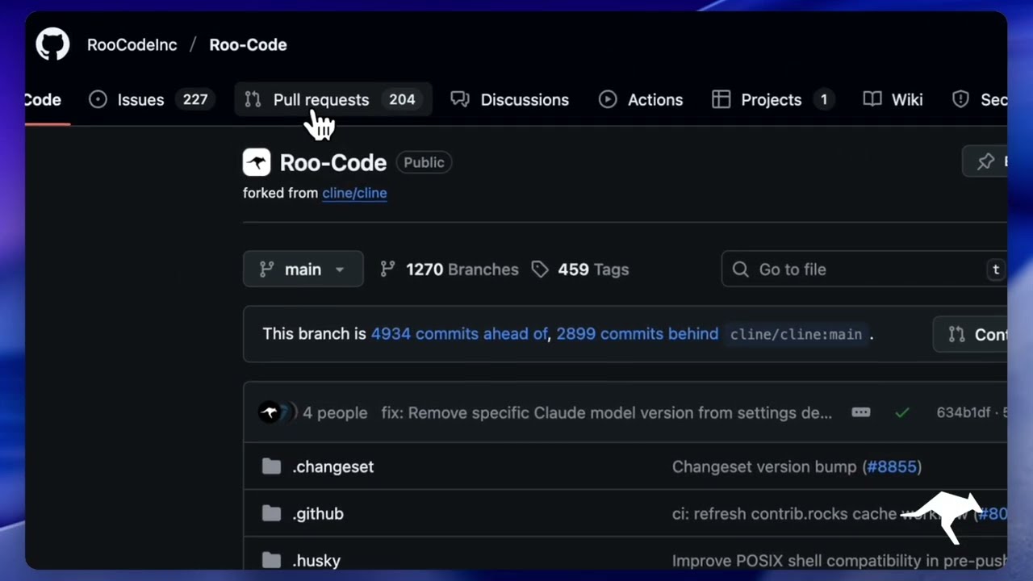Open the RooCodeInc organization link
The width and height of the screenshot is (1033, 581).
(x=132, y=45)
